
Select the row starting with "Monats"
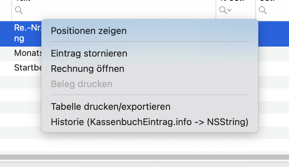(27, 53)
